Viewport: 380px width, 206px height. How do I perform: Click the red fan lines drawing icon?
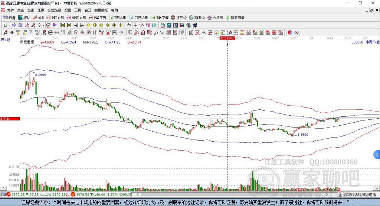point(137,32)
